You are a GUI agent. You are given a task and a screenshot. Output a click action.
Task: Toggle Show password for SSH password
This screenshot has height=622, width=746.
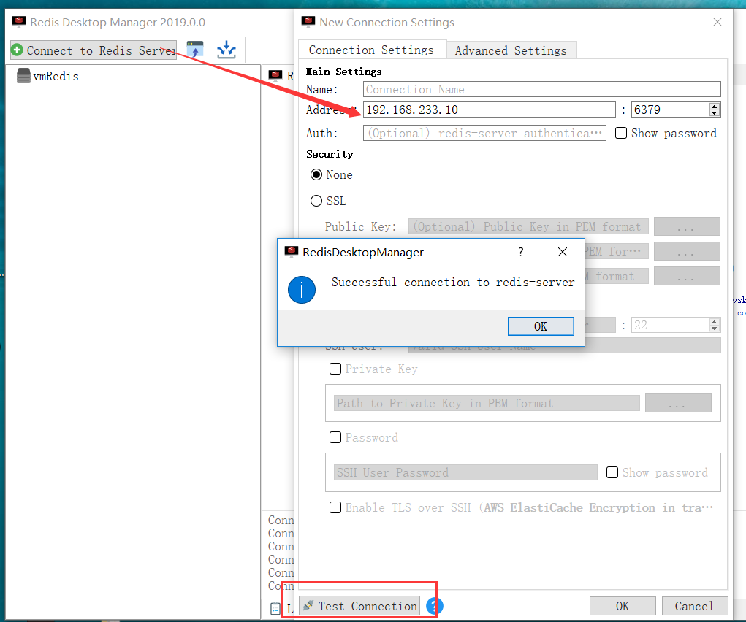click(x=612, y=472)
